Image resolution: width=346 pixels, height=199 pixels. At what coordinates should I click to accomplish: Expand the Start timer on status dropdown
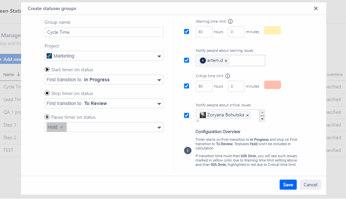pyautogui.click(x=104, y=80)
